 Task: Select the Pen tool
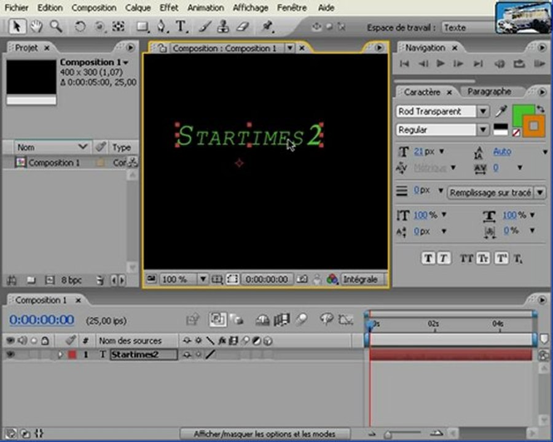coord(162,27)
